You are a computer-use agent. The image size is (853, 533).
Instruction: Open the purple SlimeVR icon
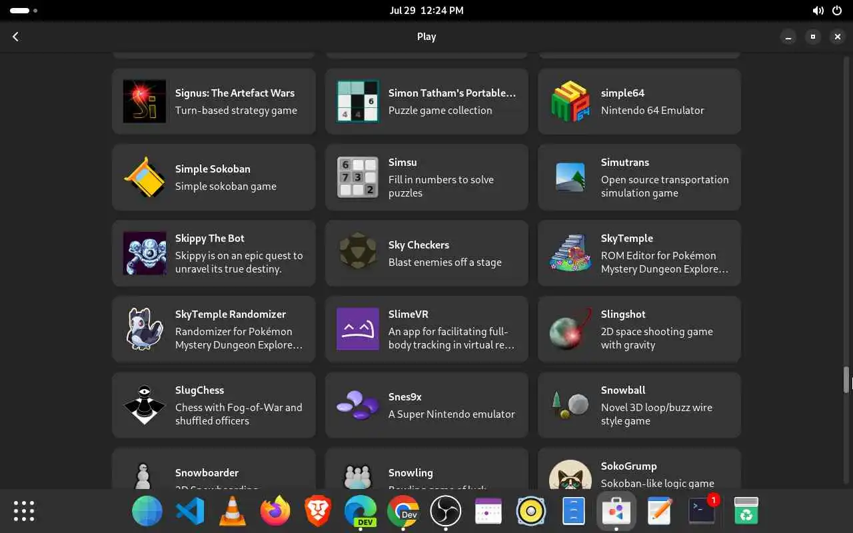pos(358,329)
